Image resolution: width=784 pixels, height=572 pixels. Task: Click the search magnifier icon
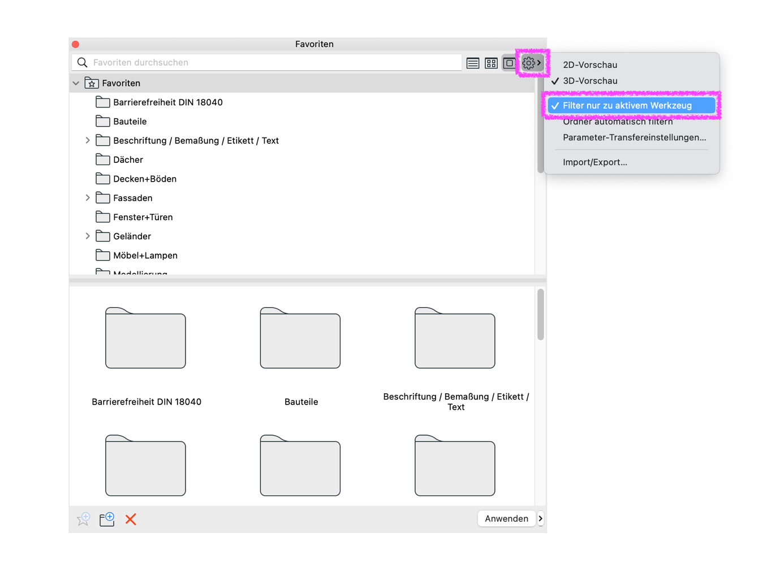coord(83,62)
